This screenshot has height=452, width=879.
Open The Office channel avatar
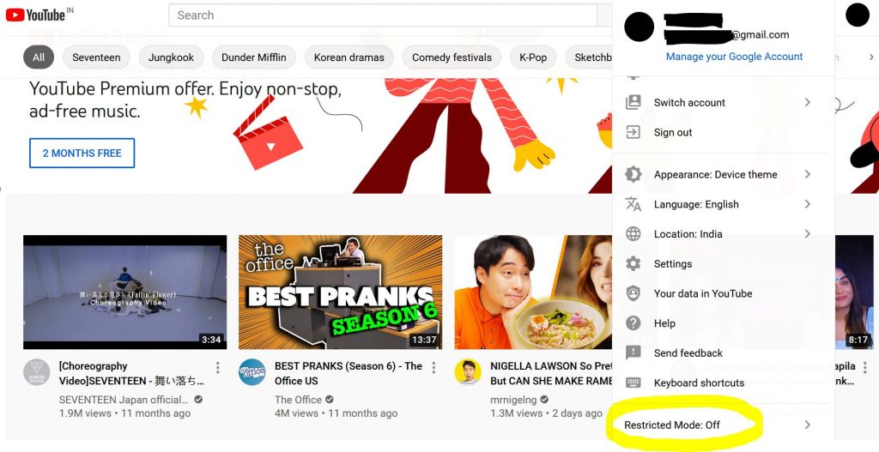(x=252, y=372)
